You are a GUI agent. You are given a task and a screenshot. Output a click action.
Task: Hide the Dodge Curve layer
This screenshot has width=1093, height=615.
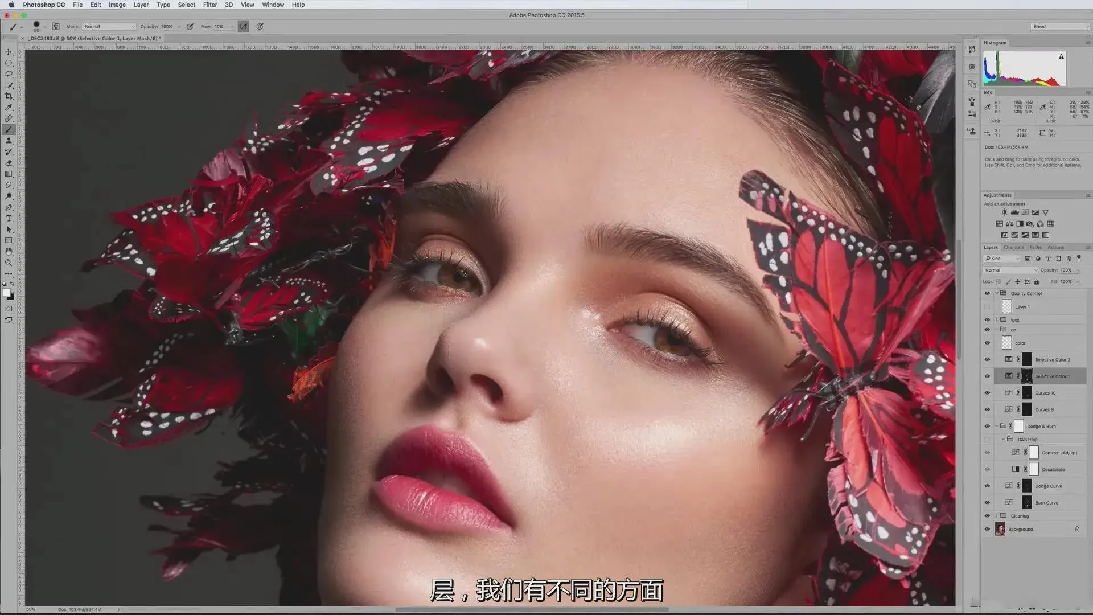[987, 486]
